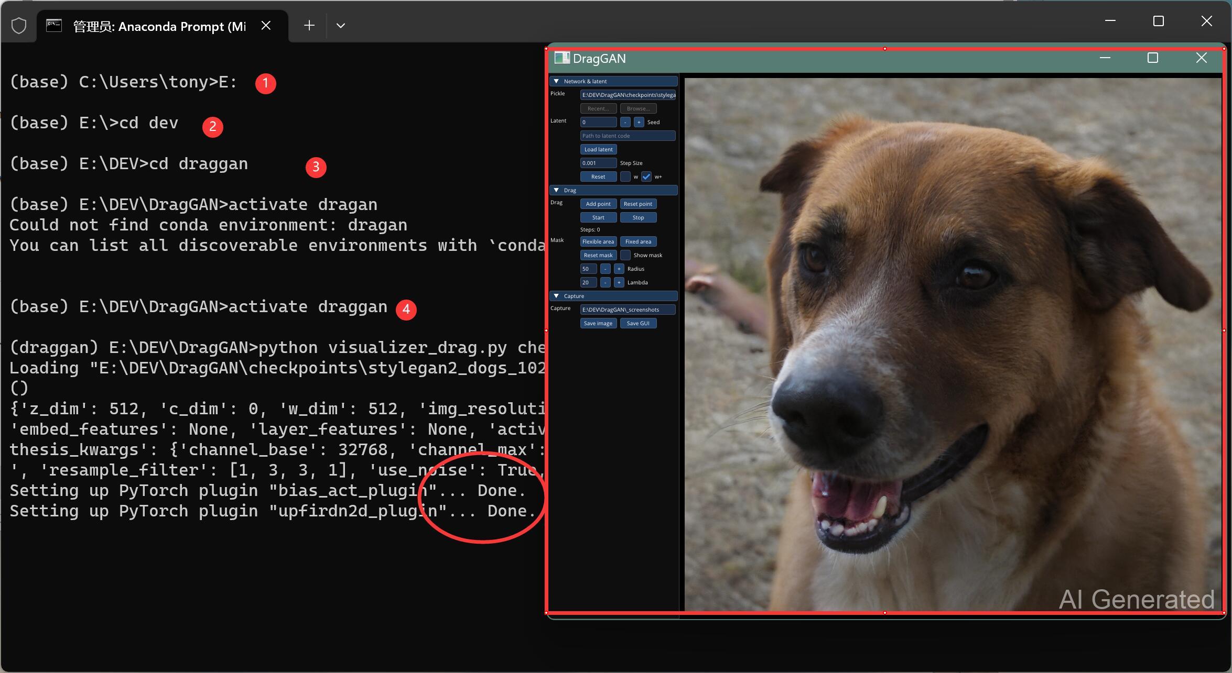The height and width of the screenshot is (673, 1232).
Task: Close the Anaconda Prompt tab
Action: click(x=266, y=26)
